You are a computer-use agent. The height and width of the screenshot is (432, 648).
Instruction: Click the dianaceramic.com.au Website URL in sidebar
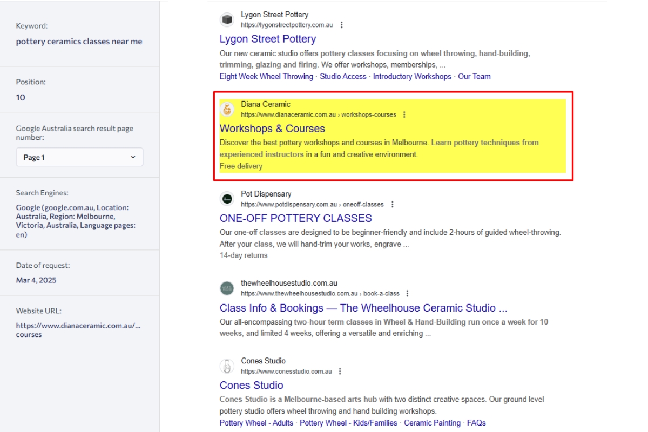coord(78,330)
